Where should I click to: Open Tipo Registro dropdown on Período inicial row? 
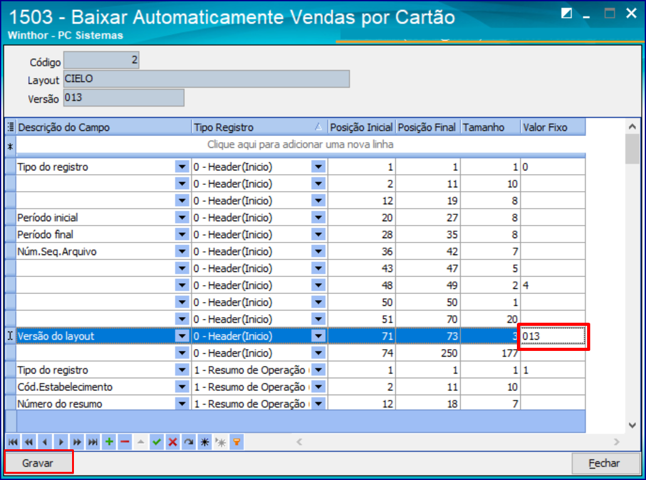[x=318, y=217]
